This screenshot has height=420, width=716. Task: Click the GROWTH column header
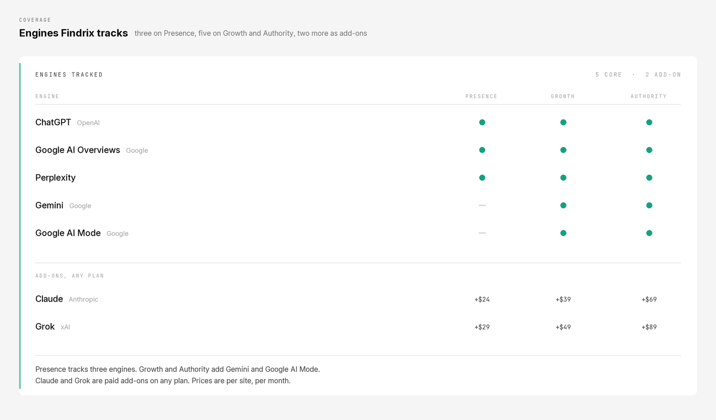(563, 96)
